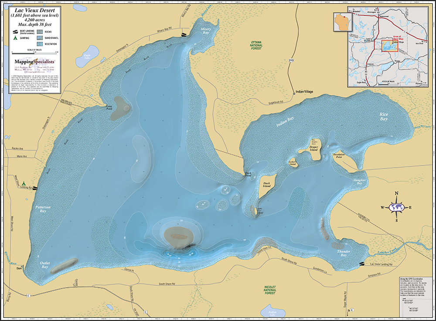436x321 pixels.
Task: Click the highway 210 route marker
Action: click(291, 60)
